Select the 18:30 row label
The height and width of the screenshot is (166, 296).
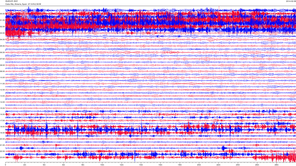pyautogui.click(x=2, y=127)
